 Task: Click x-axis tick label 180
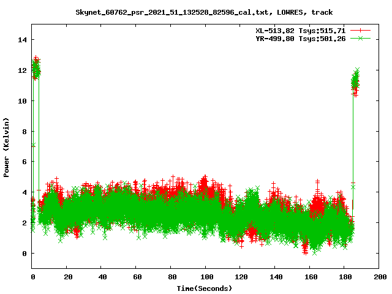coord(345,277)
